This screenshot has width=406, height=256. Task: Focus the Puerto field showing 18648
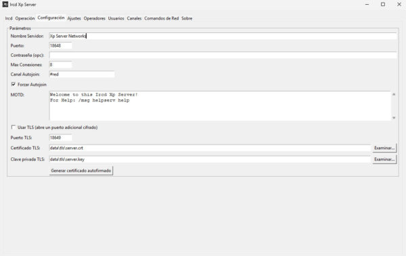[x=60, y=45]
